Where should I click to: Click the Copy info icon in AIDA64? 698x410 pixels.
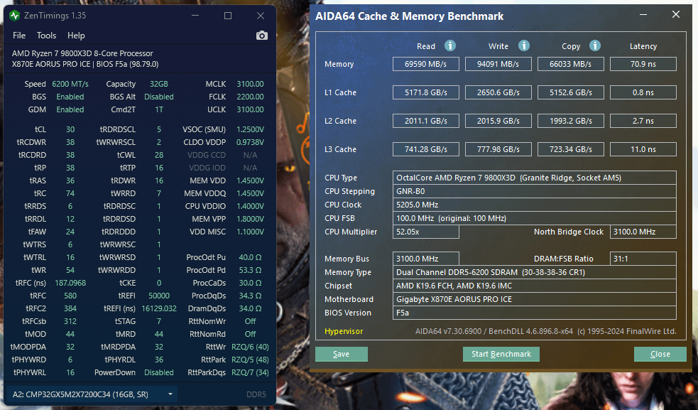tap(595, 45)
